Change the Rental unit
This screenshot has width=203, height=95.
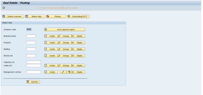point(64,56)
